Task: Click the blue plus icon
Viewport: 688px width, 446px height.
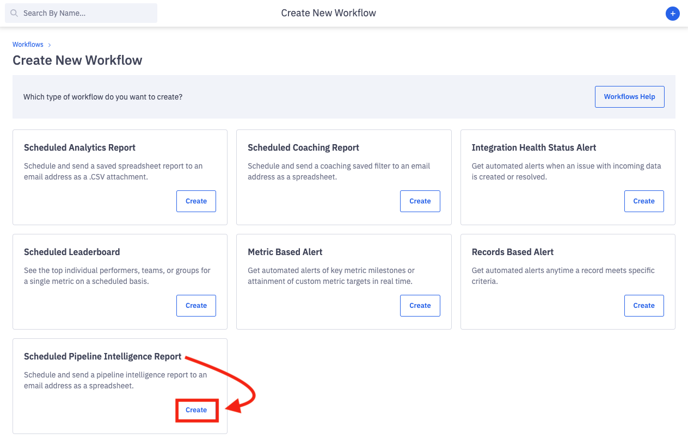Action: 673,14
